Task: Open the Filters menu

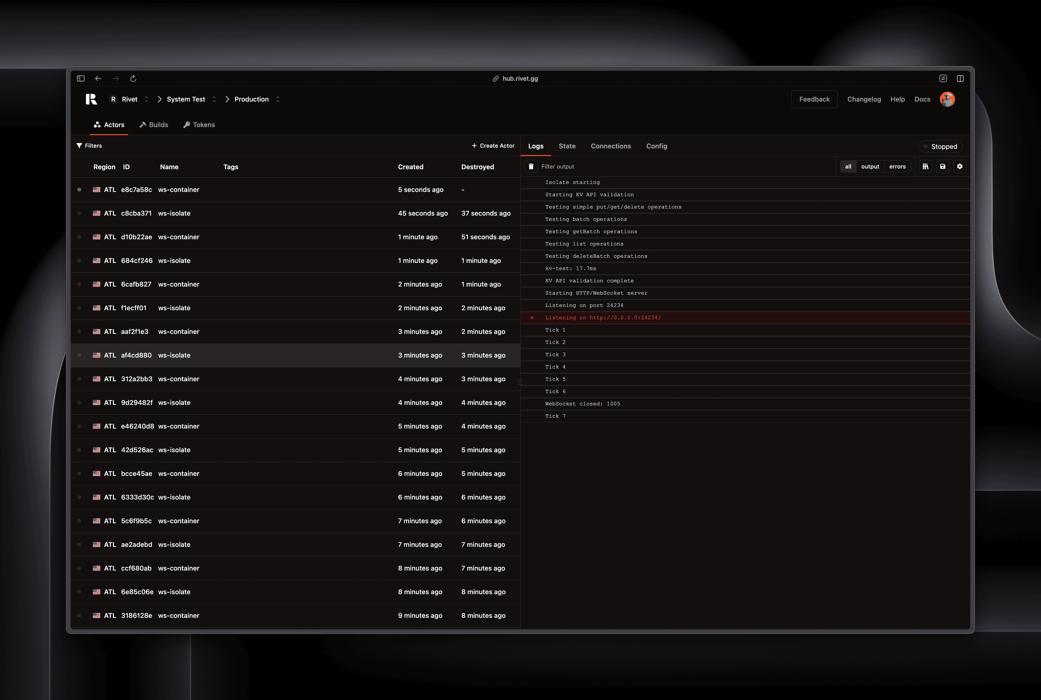Action: [89, 146]
